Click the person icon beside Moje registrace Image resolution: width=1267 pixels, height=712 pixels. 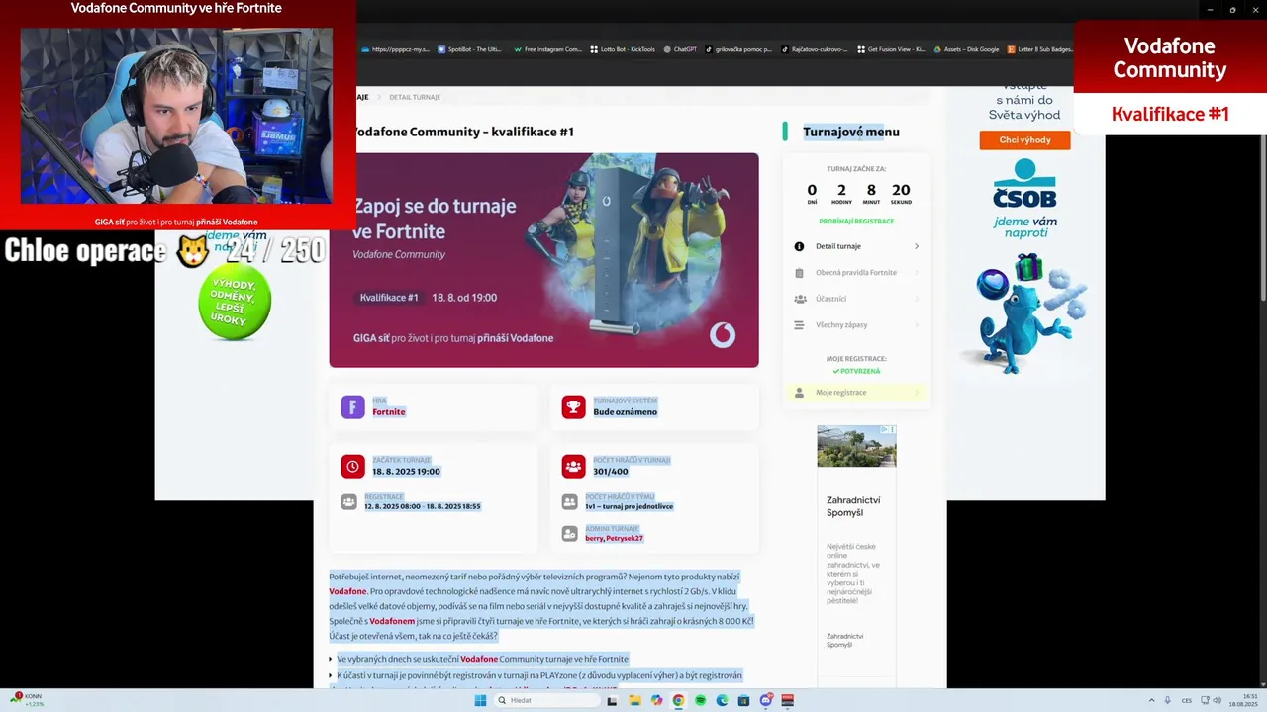click(x=799, y=393)
